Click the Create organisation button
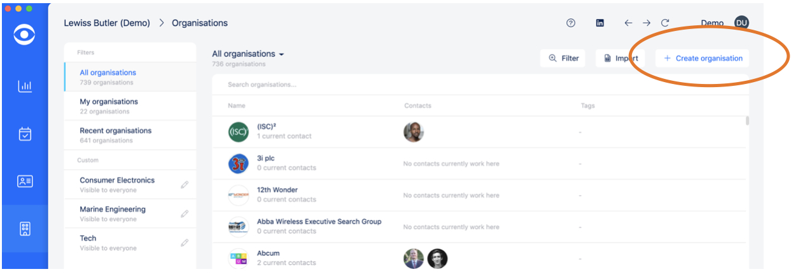This screenshot has height=274, width=806. (x=702, y=58)
